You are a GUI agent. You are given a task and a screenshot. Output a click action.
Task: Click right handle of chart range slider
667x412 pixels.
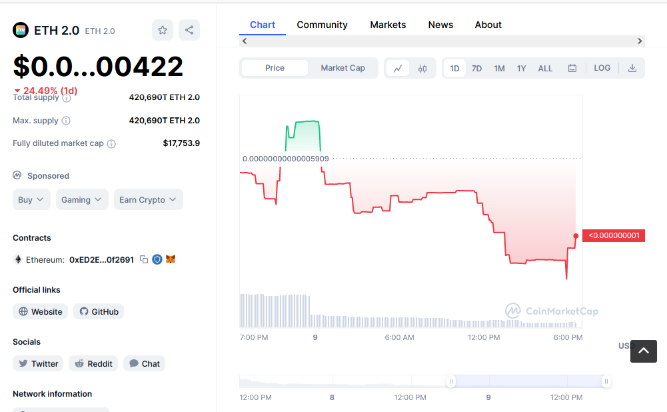click(606, 381)
